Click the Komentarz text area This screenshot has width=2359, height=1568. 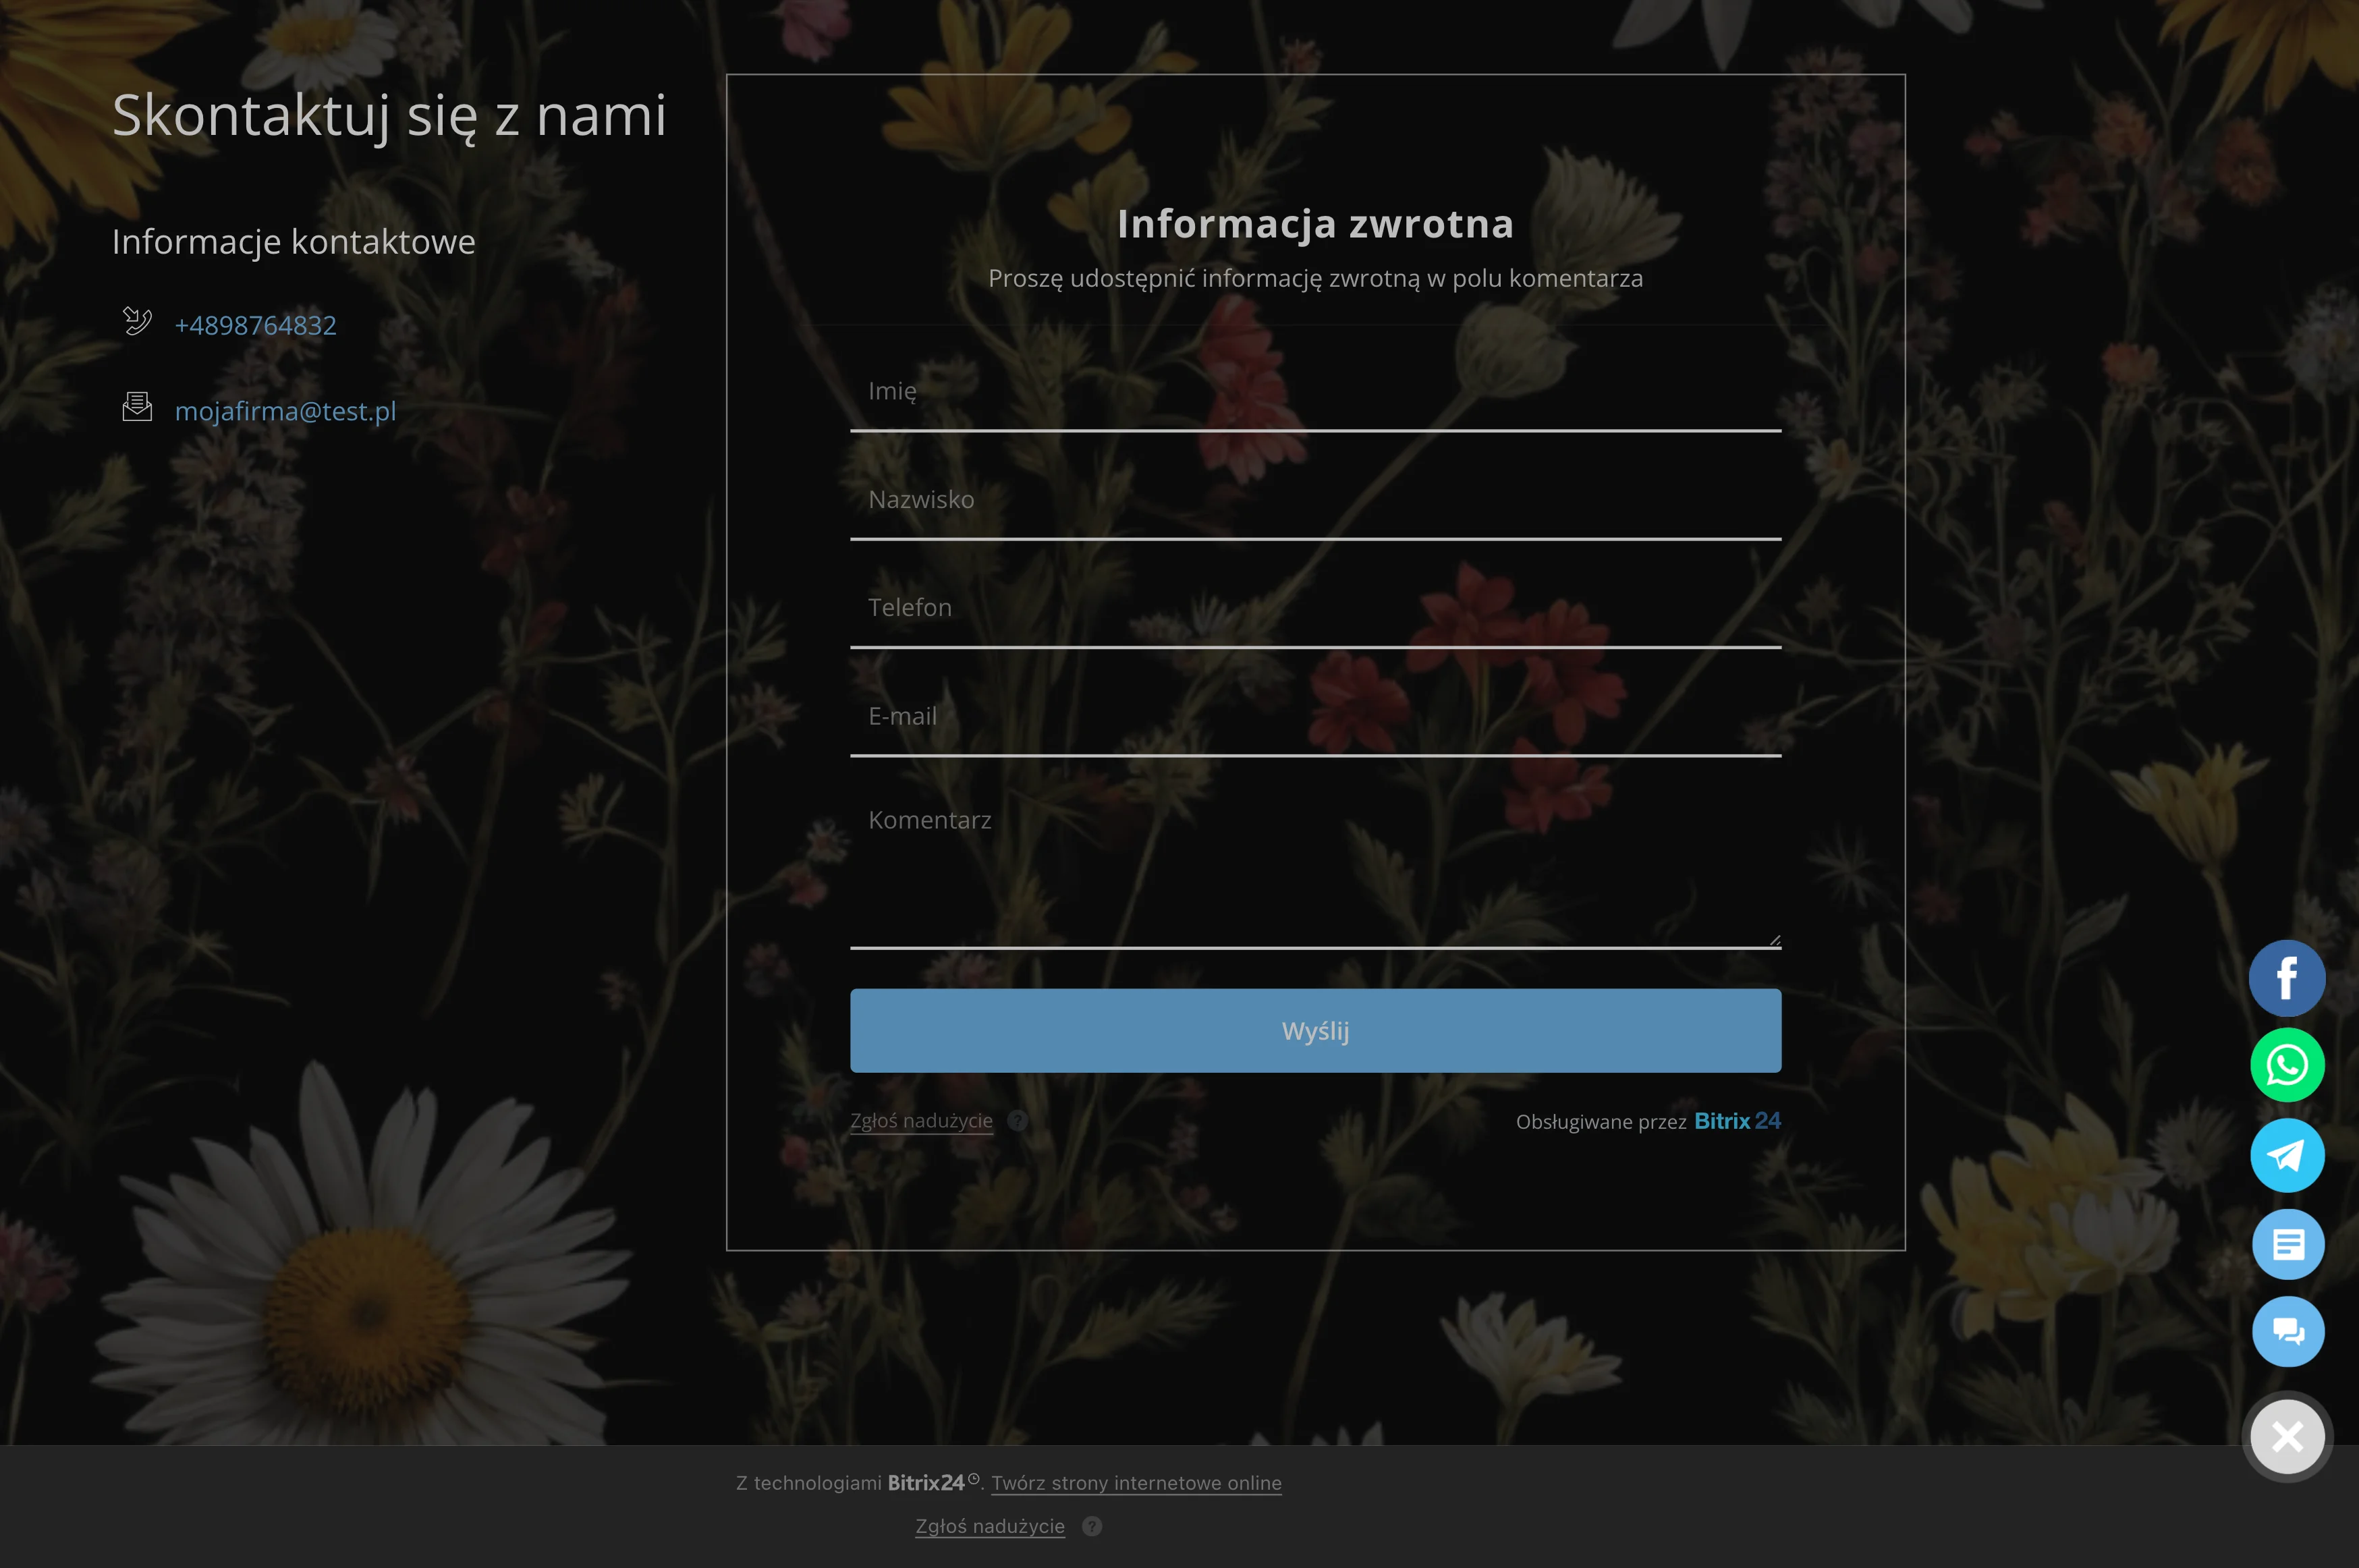(1315, 870)
